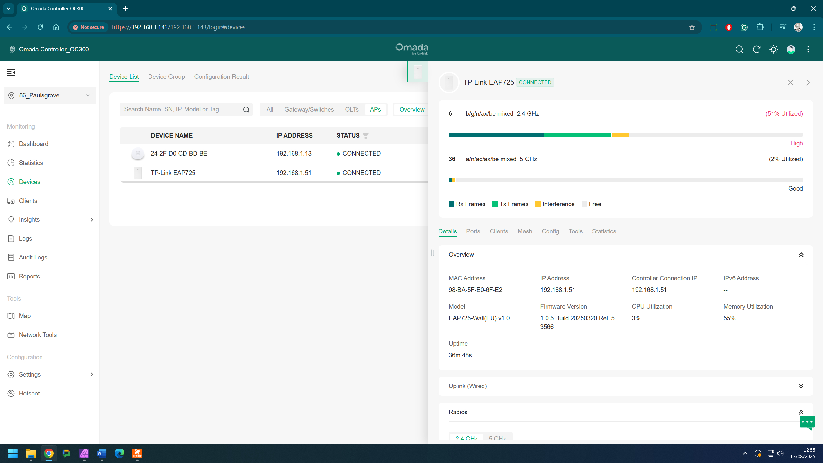Open the browser tab search dropdown
This screenshot has width=823, height=463.
tap(9, 9)
